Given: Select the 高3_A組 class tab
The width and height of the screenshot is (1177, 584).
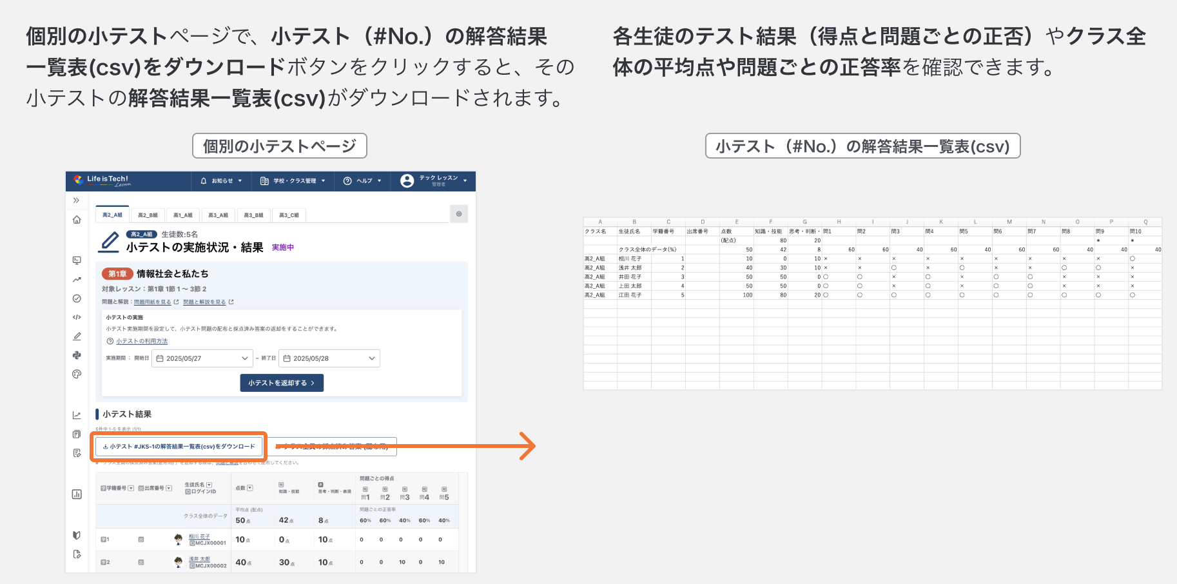Looking at the screenshot, I should point(218,215).
